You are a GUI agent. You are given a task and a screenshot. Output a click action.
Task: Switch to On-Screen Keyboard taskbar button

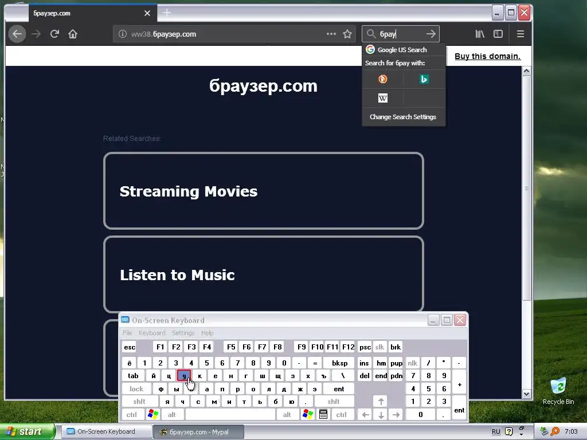pyautogui.click(x=106, y=431)
